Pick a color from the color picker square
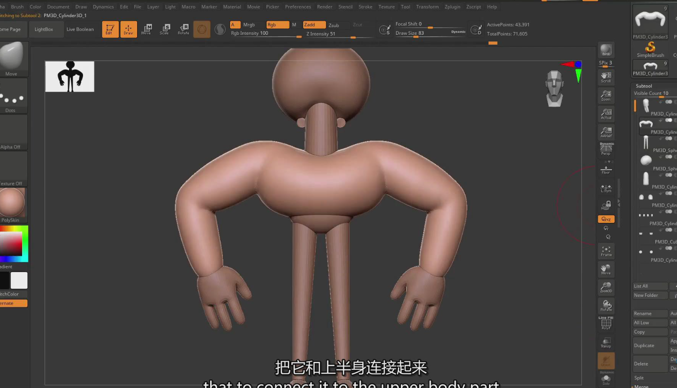The width and height of the screenshot is (677, 388). (x=12, y=244)
